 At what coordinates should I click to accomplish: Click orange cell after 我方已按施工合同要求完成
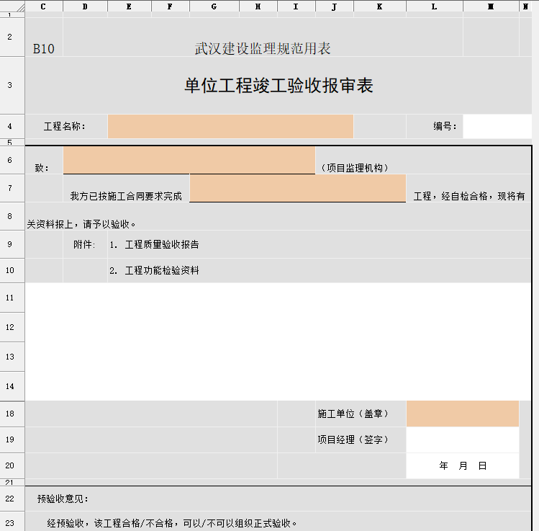[298, 188]
